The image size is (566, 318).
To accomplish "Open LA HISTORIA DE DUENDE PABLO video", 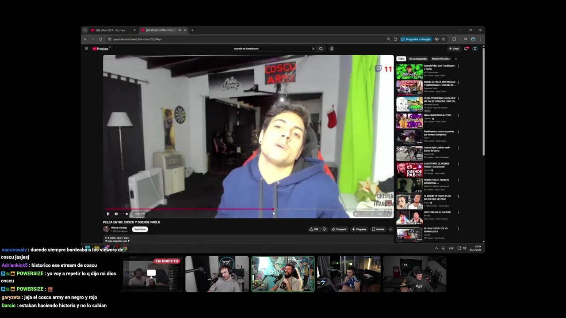I will 409,170.
